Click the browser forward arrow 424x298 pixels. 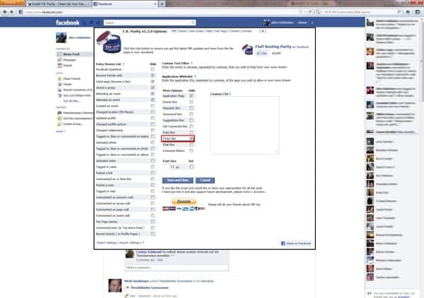pyautogui.click(x=11, y=12)
